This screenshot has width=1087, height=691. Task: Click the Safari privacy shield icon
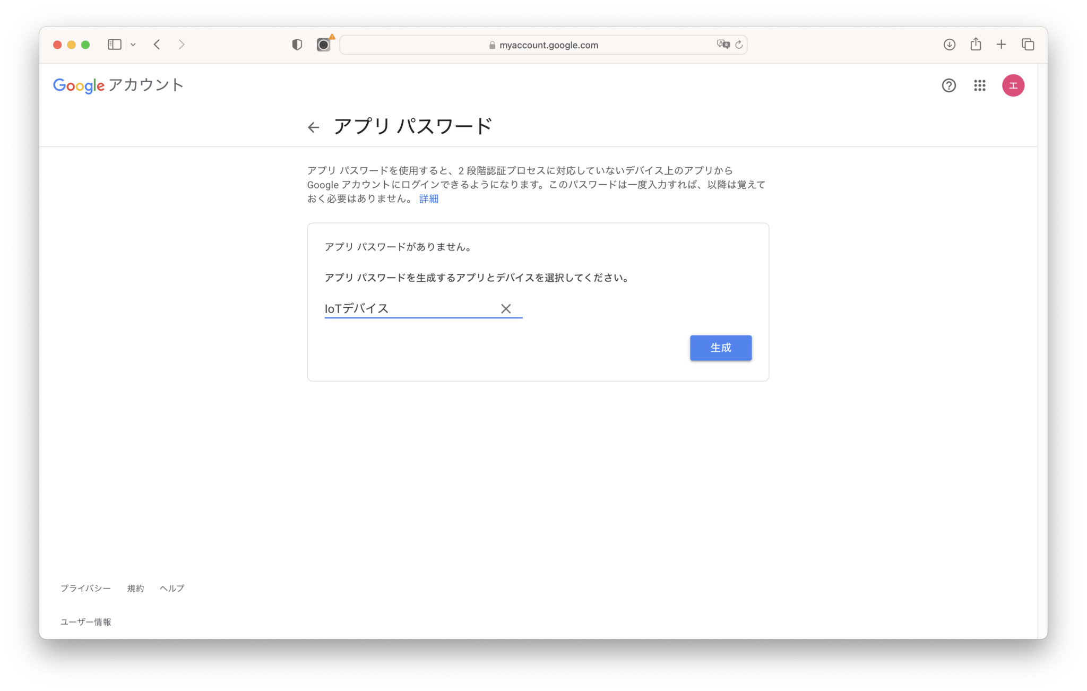[297, 45]
